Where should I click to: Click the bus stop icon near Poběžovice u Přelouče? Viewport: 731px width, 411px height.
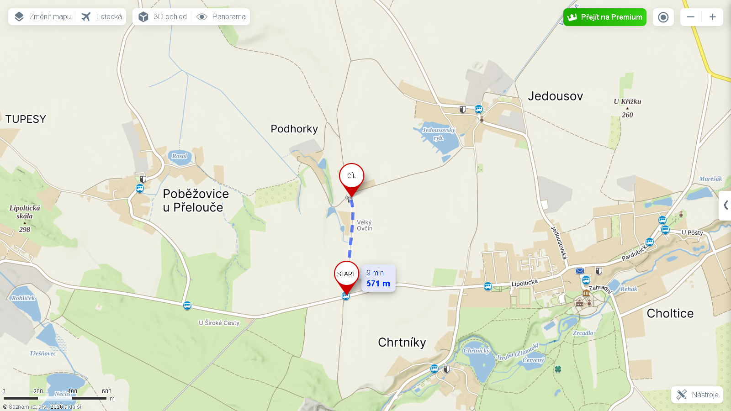click(140, 188)
